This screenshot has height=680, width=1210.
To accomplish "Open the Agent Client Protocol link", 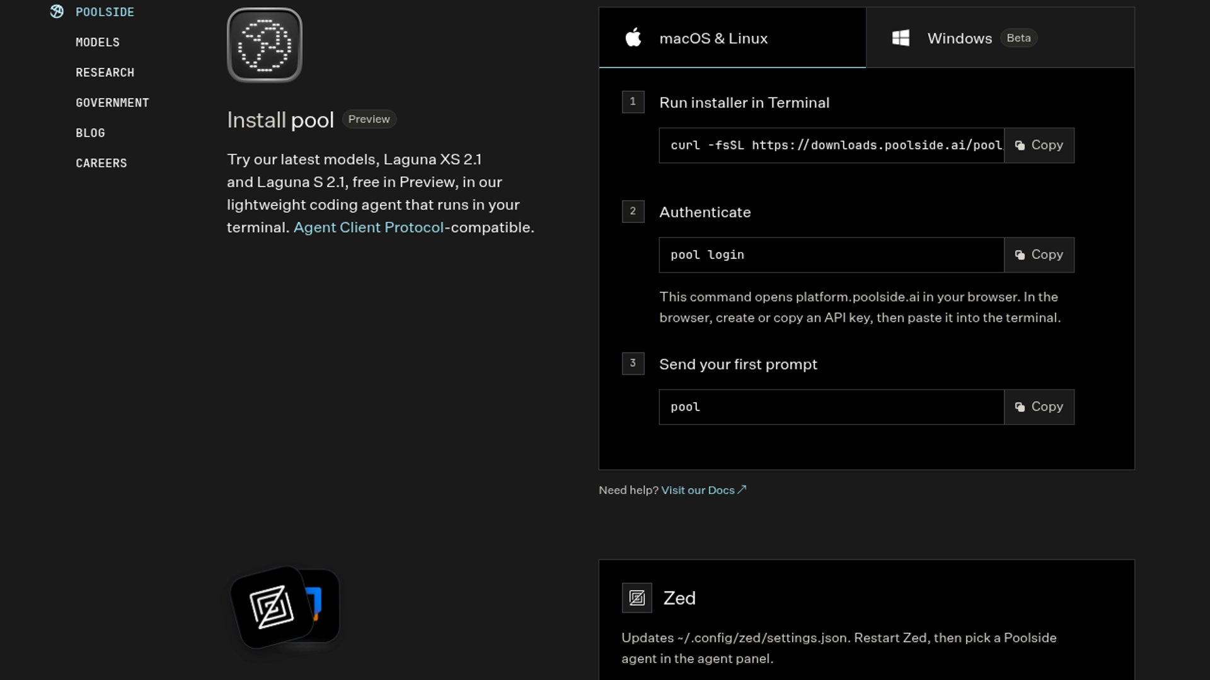I will 368,227.
